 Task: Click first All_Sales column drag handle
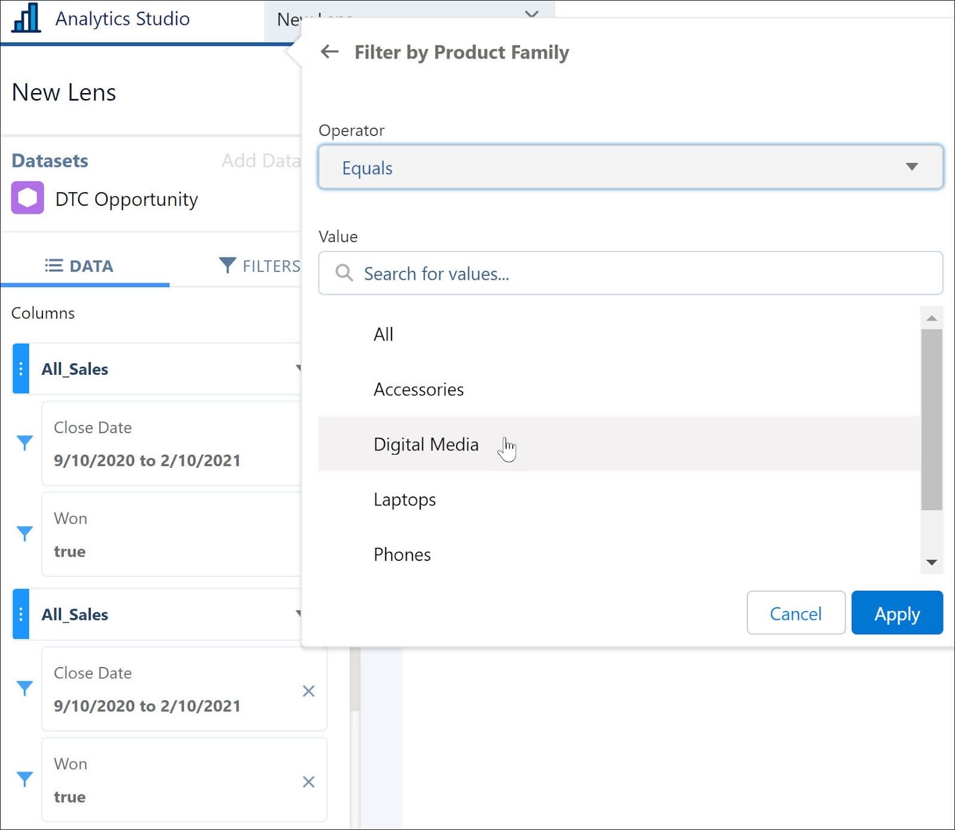click(21, 369)
